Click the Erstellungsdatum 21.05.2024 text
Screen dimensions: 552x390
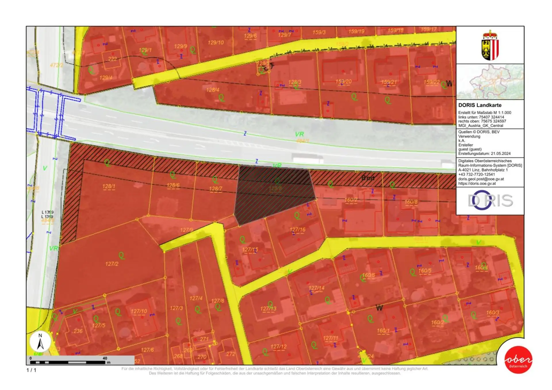coord(484,154)
